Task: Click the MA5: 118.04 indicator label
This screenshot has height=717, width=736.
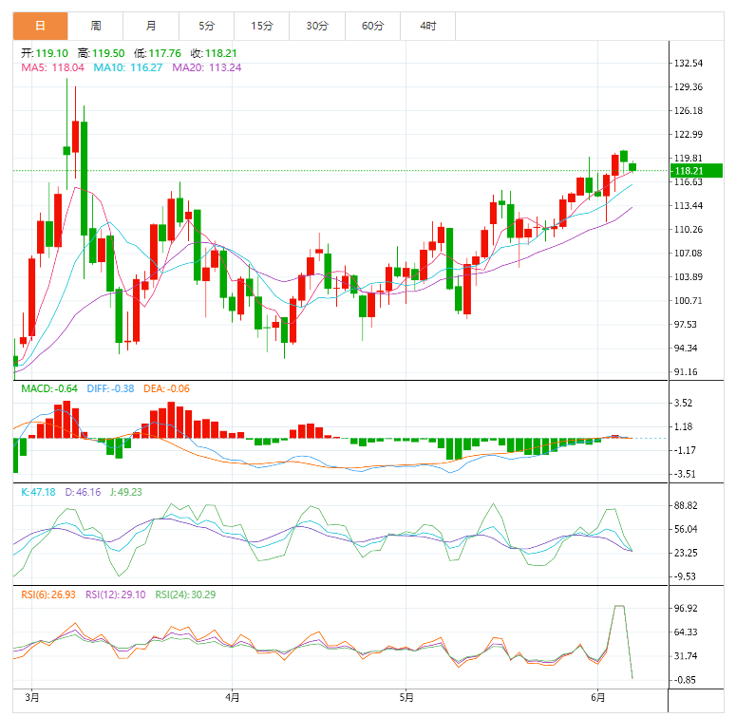Action: [x=52, y=67]
